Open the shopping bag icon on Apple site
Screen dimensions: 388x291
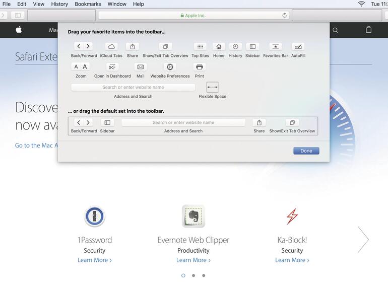[x=368, y=30]
